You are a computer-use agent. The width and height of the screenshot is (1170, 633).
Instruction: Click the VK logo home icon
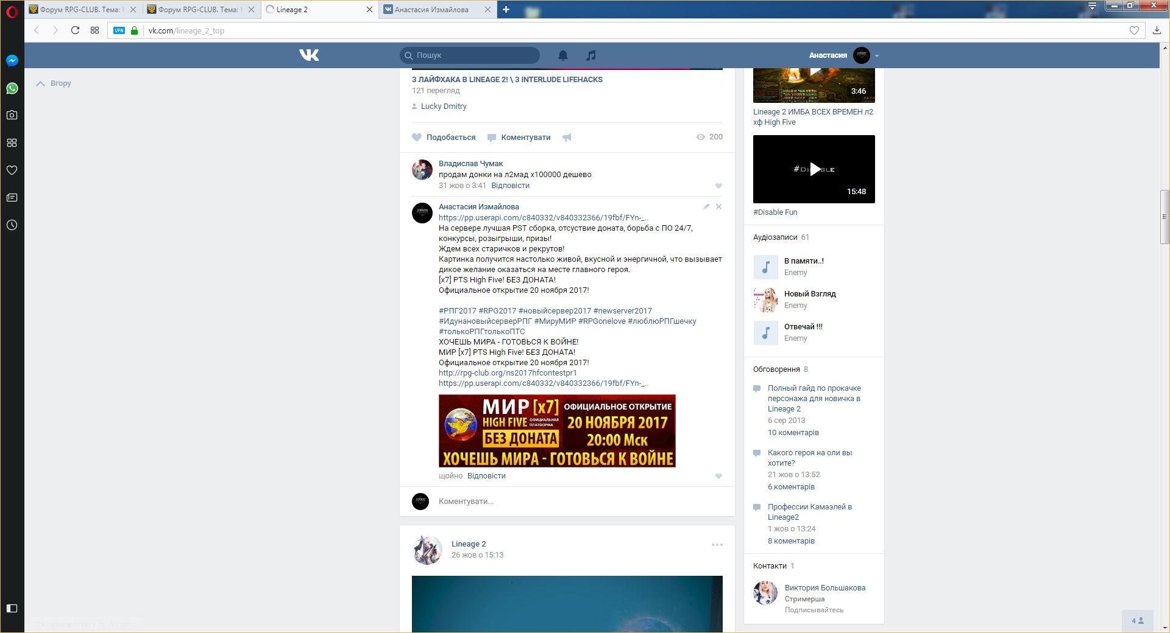309,55
